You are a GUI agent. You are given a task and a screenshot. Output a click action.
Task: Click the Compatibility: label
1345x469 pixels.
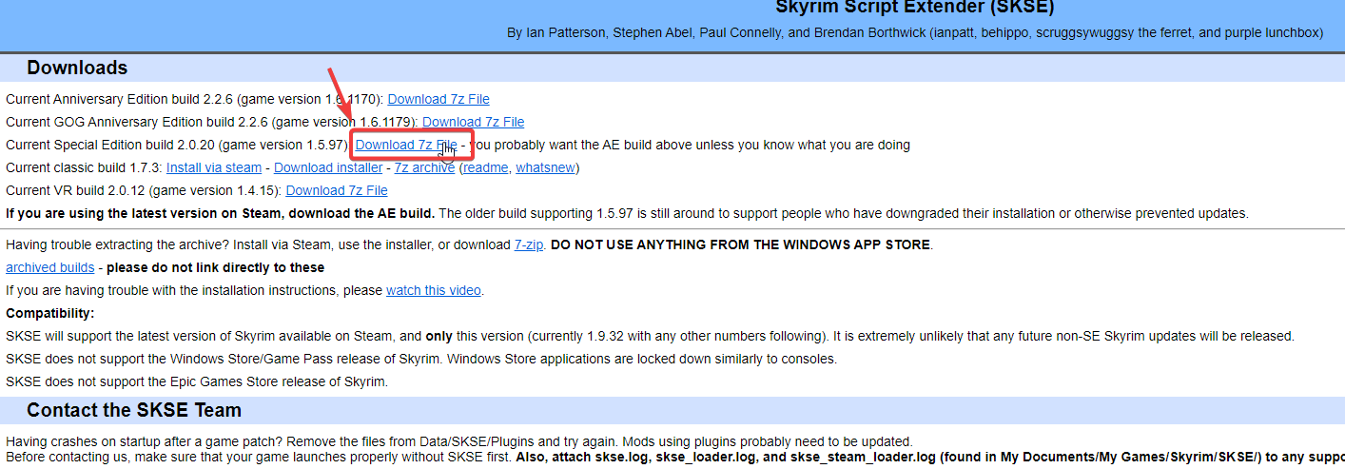pyautogui.click(x=50, y=313)
